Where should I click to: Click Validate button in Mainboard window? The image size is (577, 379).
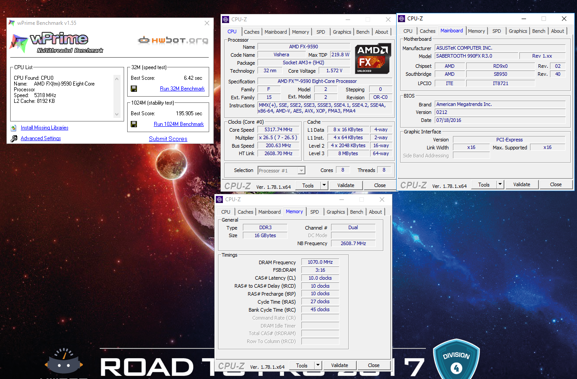[x=522, y=184]
